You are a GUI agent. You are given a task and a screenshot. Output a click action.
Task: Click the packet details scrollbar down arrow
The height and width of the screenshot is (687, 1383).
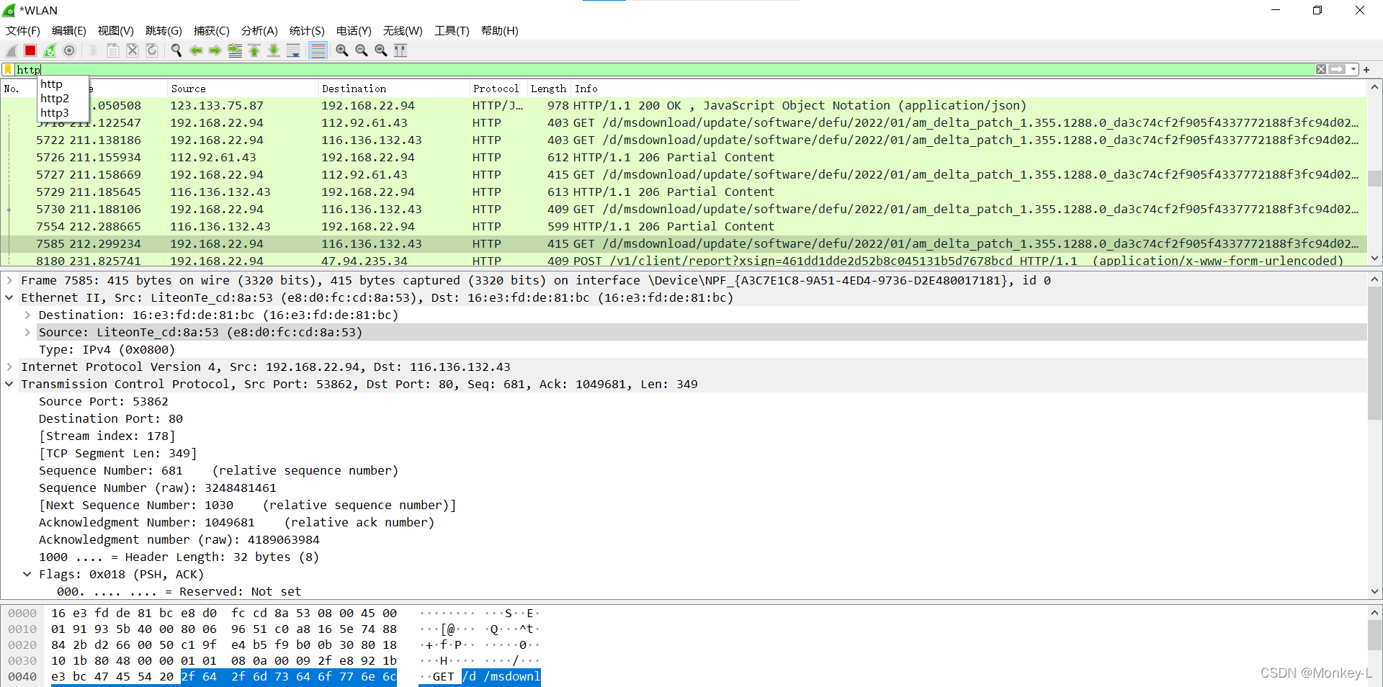tap(1374, 591)
